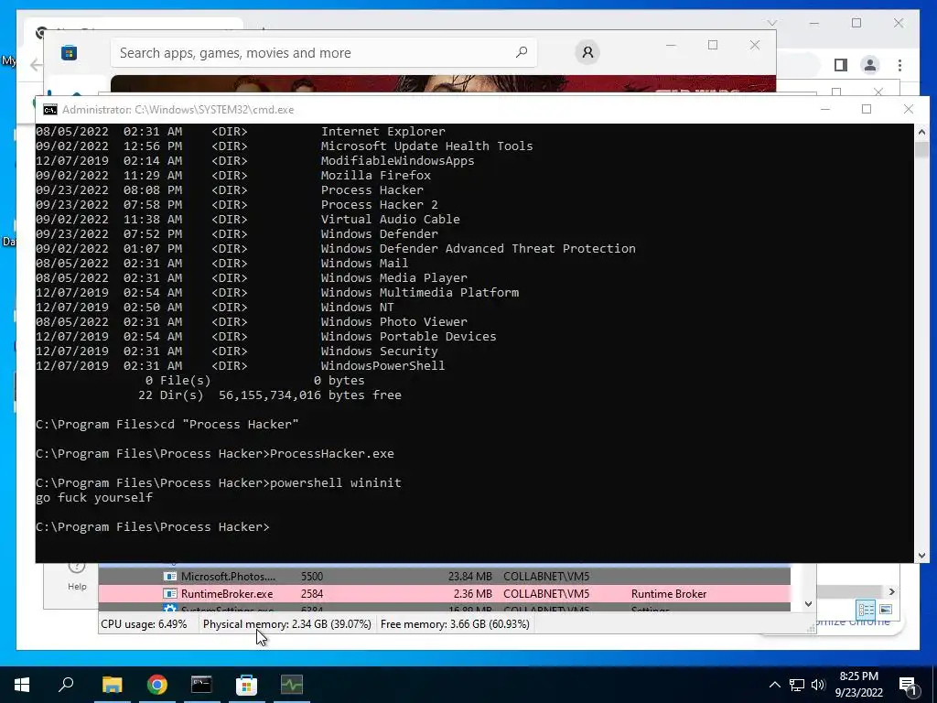The height and width of the screenshot is (703, 937).
Task: Click the taskbar search magnifier icon
Action: click(66, 684)
